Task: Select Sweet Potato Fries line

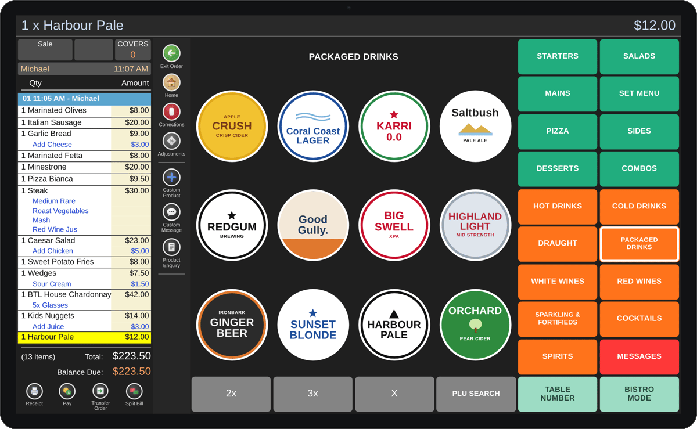Action: click(x=84, y=262)
